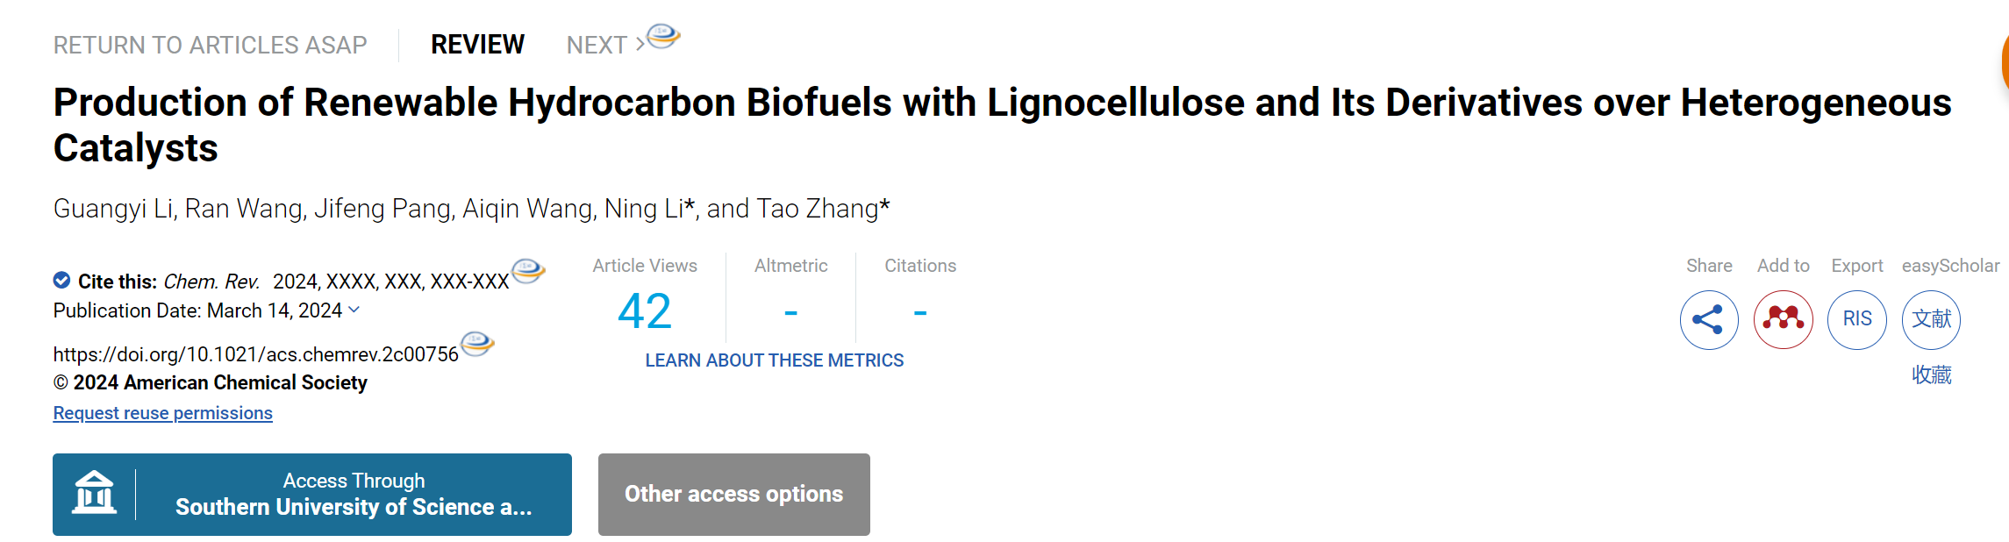Add article to Mendeley via red icon
Viewport: 2009px width, 542px height.
click(1783, 319)
